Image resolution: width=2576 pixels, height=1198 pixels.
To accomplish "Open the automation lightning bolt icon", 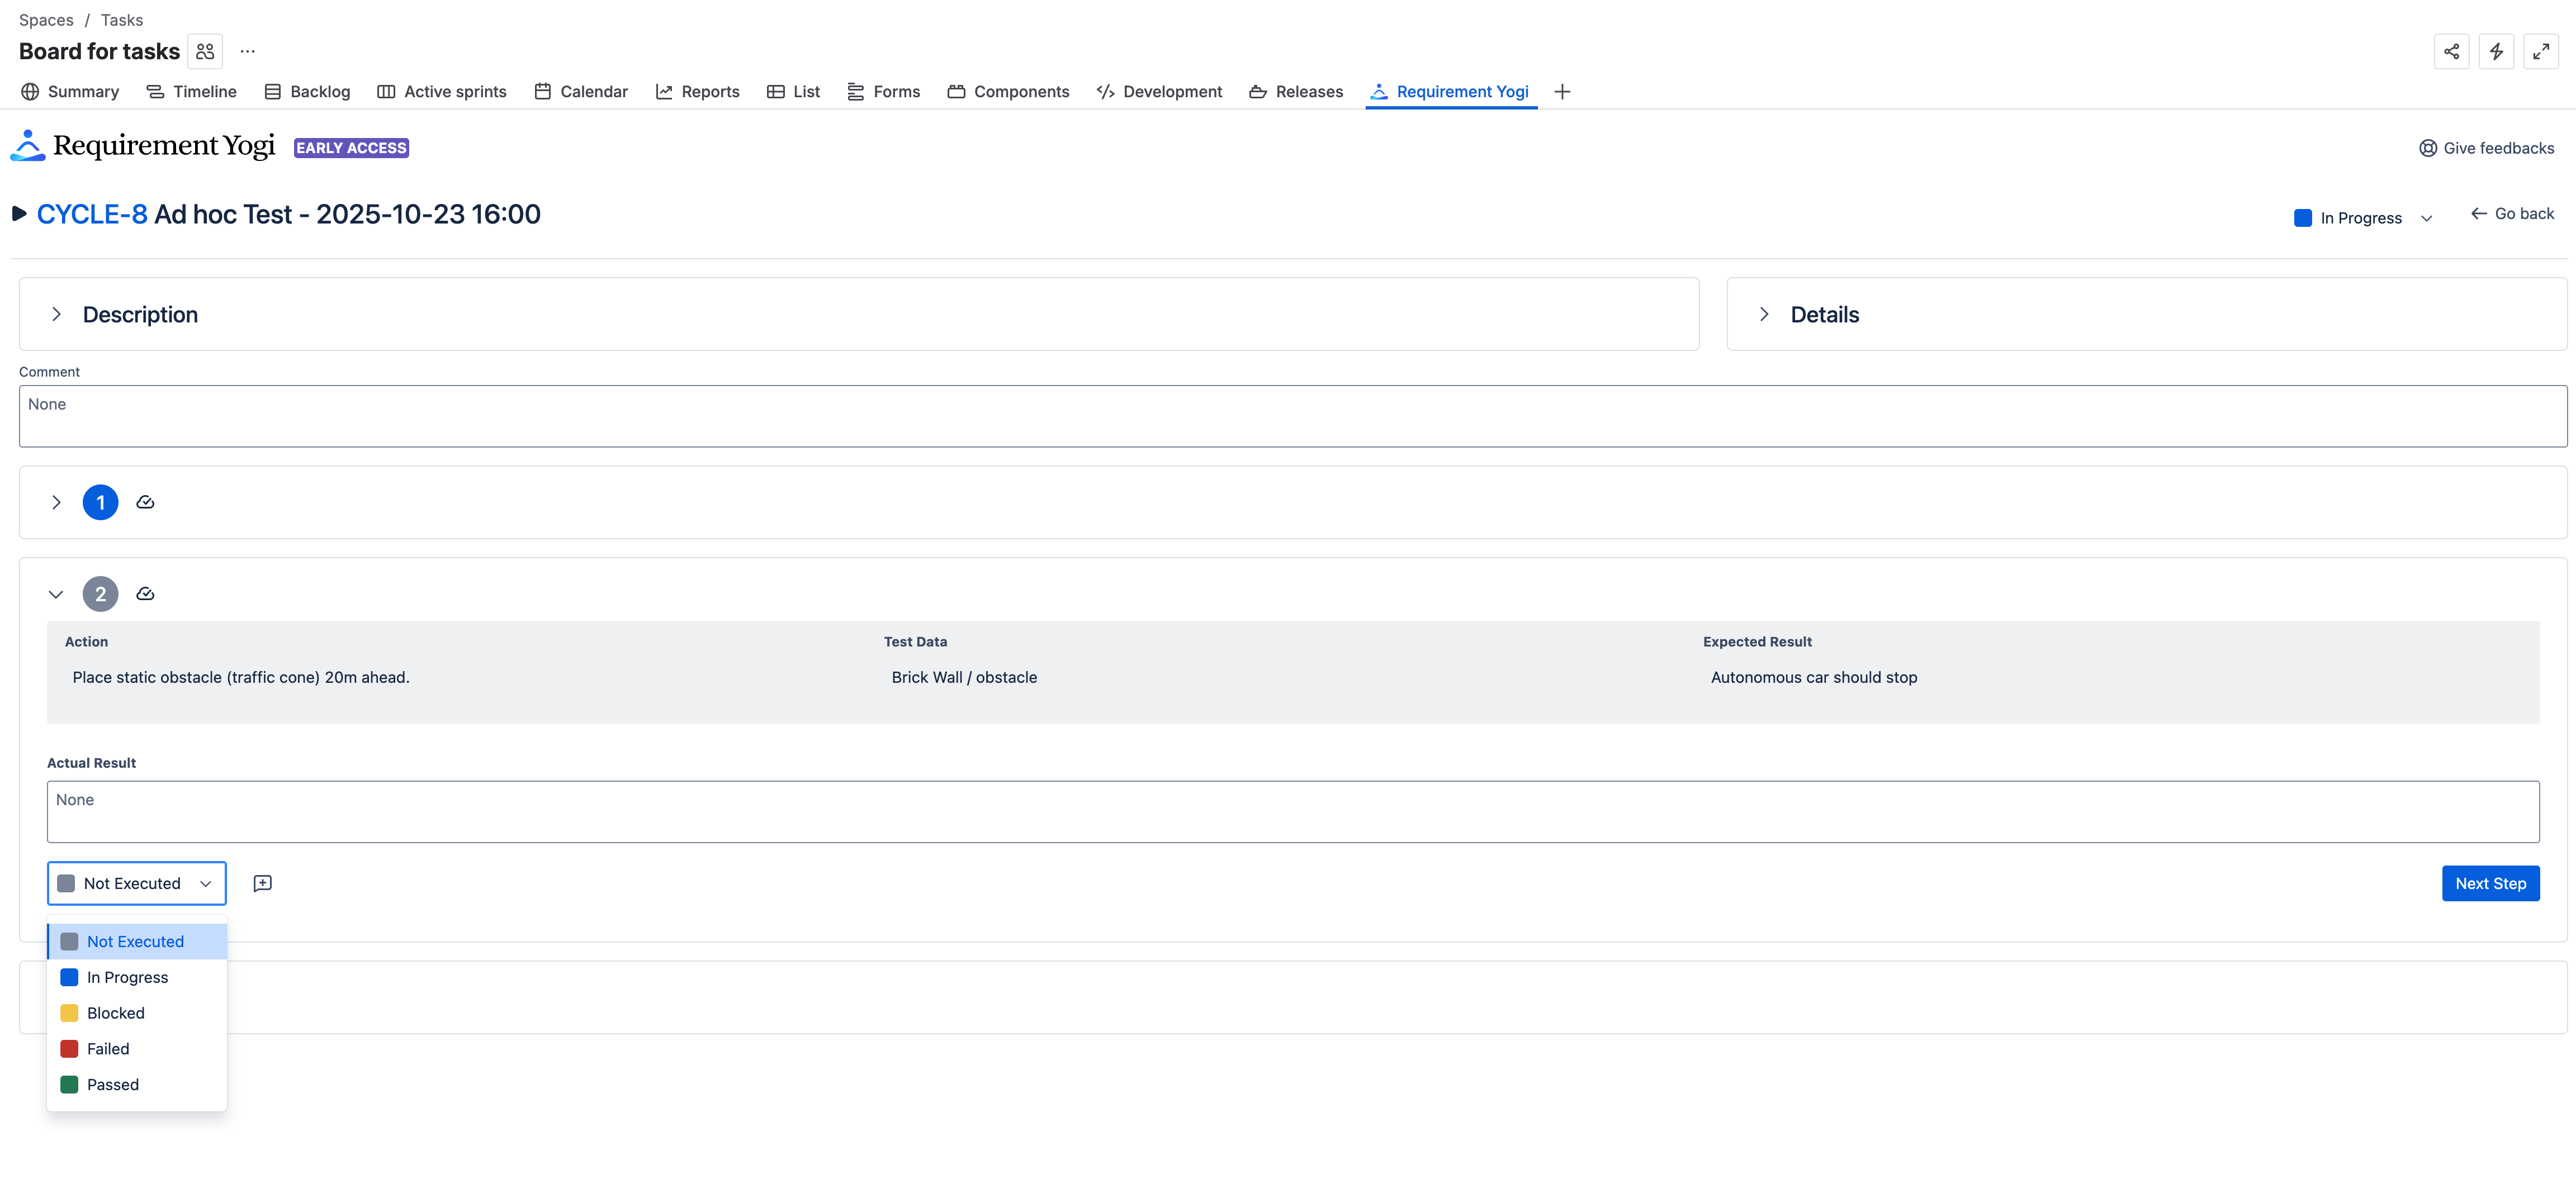I will click(2496, 52).
